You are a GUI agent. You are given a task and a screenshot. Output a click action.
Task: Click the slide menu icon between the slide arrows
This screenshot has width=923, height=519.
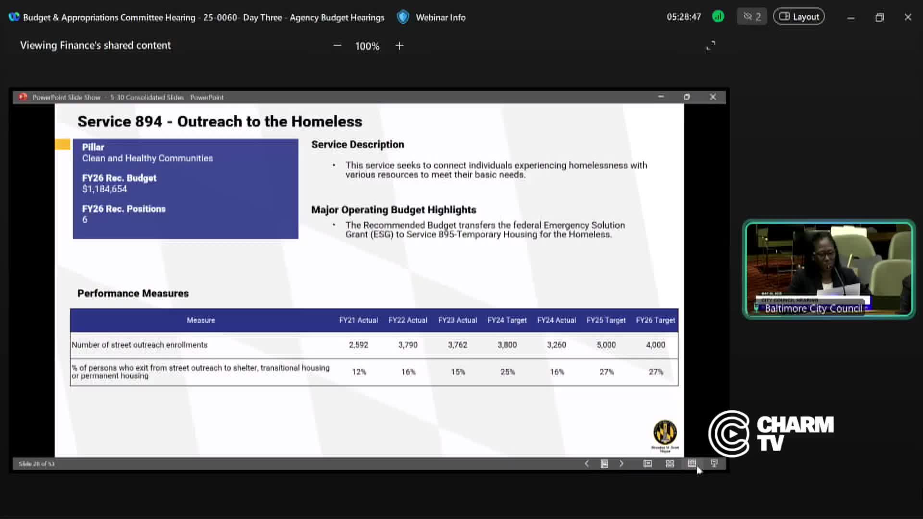(x=604, y=464)
